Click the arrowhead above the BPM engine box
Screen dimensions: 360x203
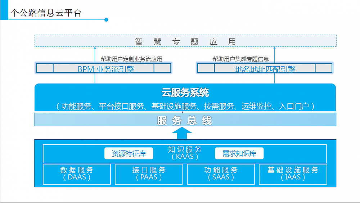95,48
